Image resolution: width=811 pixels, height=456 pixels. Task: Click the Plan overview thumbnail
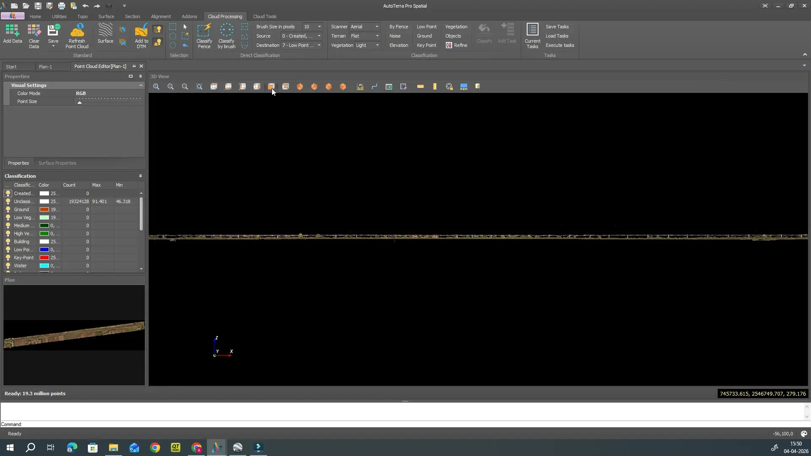[74, 335]
